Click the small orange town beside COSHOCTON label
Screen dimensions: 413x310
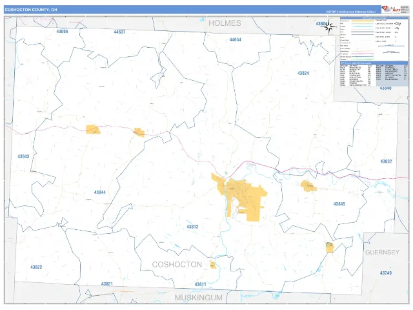[x=213, y=265]
